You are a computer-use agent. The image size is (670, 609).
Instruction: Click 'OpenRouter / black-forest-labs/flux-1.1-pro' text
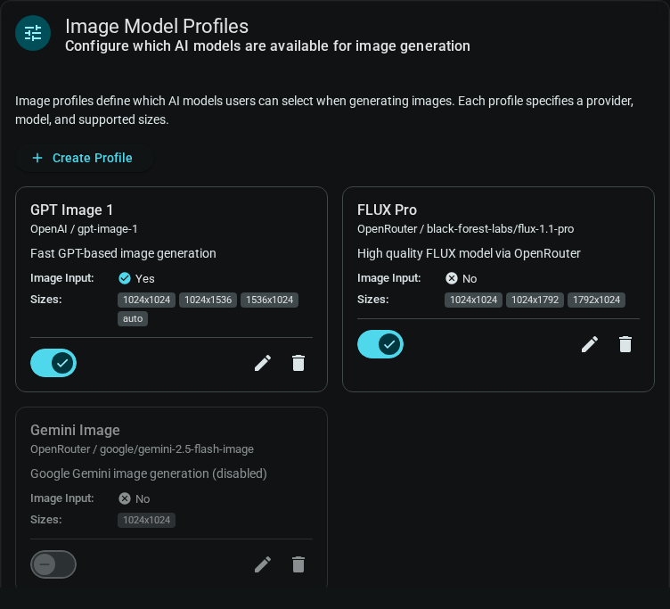[465, 229]
